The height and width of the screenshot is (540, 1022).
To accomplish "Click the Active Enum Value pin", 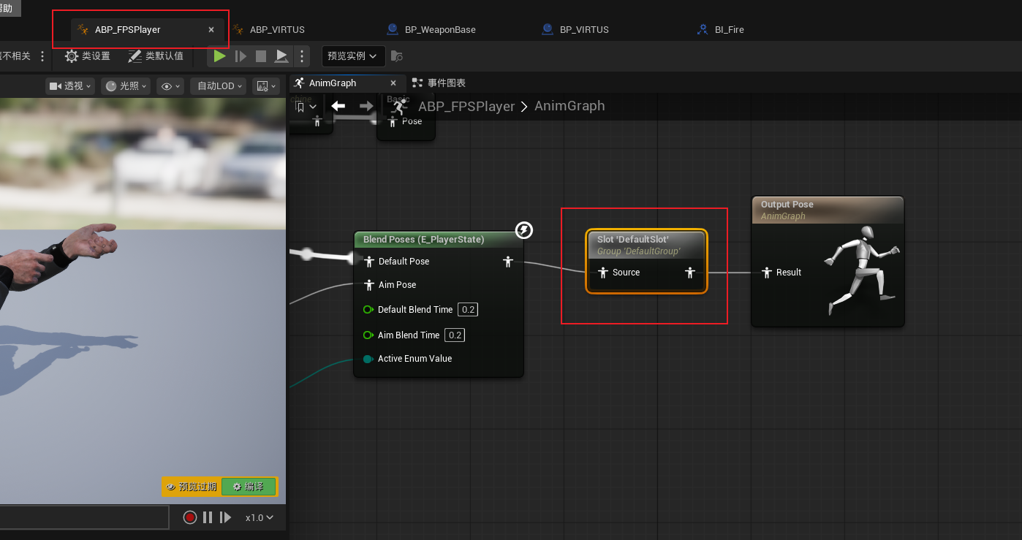I will pos(368,359).
